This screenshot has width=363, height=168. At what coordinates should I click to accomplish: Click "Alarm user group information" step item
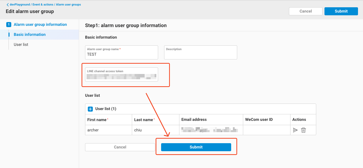click(x=40, y=24)
